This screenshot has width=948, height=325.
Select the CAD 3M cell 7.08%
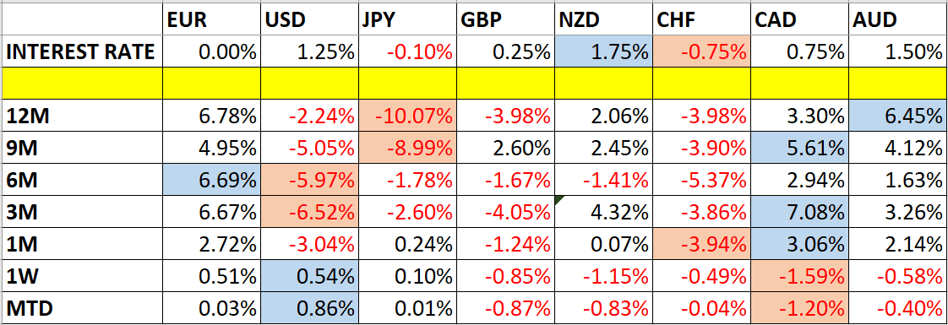coord(799,211)
